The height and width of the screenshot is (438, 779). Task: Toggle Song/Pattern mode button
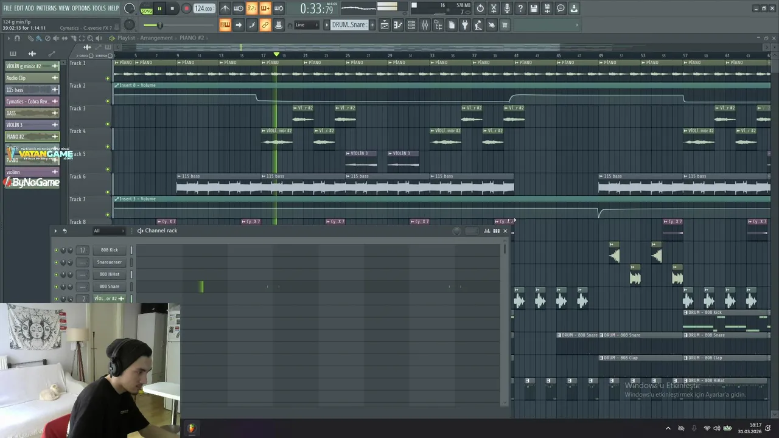[x=147, y=9]
